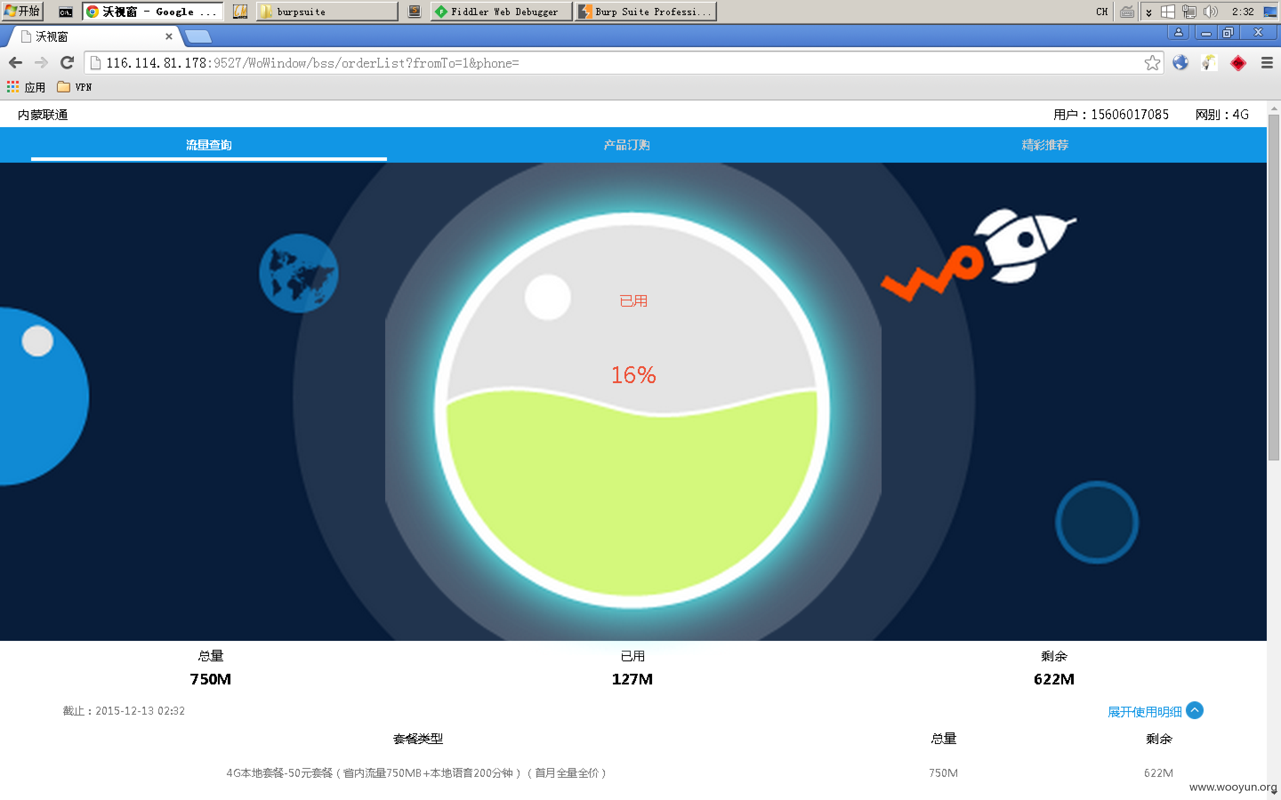Switch to the 流量查询 tab

tap(209, 145)
